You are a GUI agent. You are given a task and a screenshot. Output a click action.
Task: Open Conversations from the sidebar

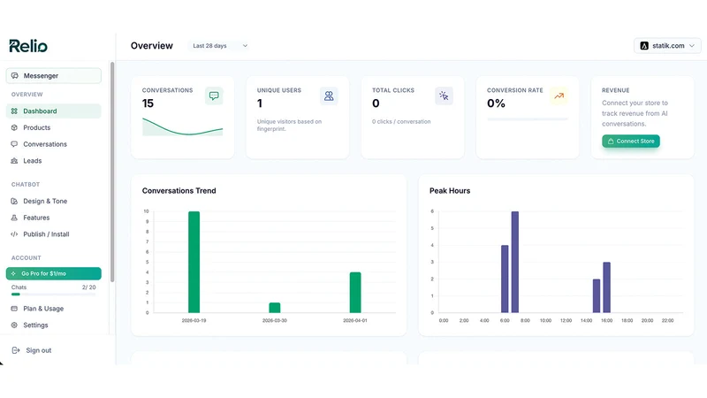tap(54, 144)
